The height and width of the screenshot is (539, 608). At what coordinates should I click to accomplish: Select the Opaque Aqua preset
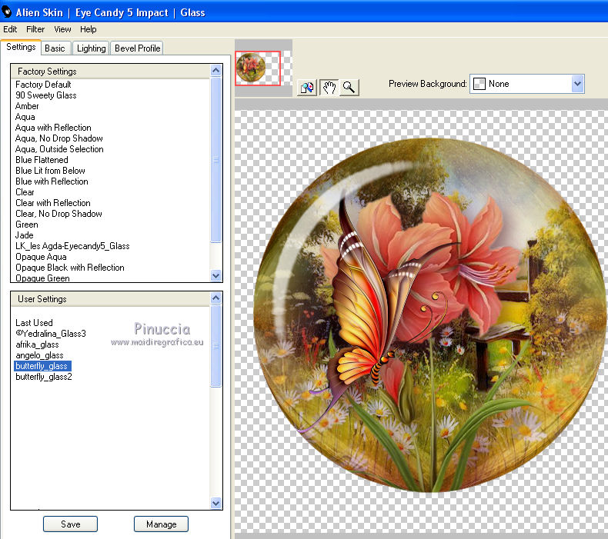41,257
